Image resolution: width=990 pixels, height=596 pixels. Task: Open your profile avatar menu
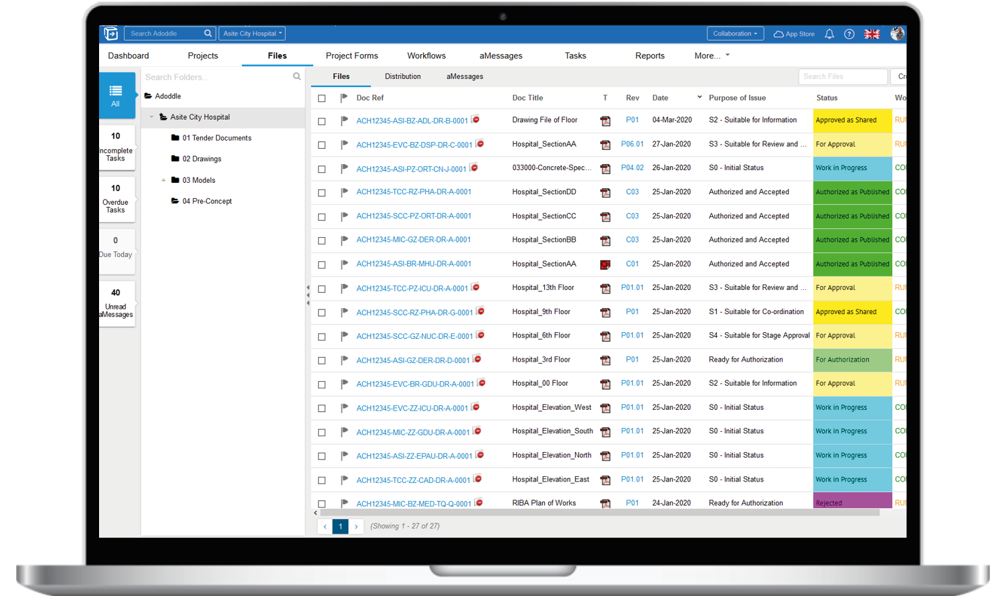coord(898,33)
